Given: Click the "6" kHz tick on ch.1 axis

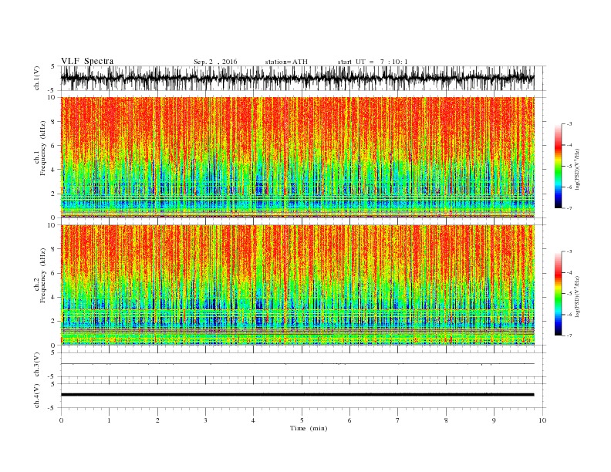Looking at the screenshot, I should [x=54, y=146].
